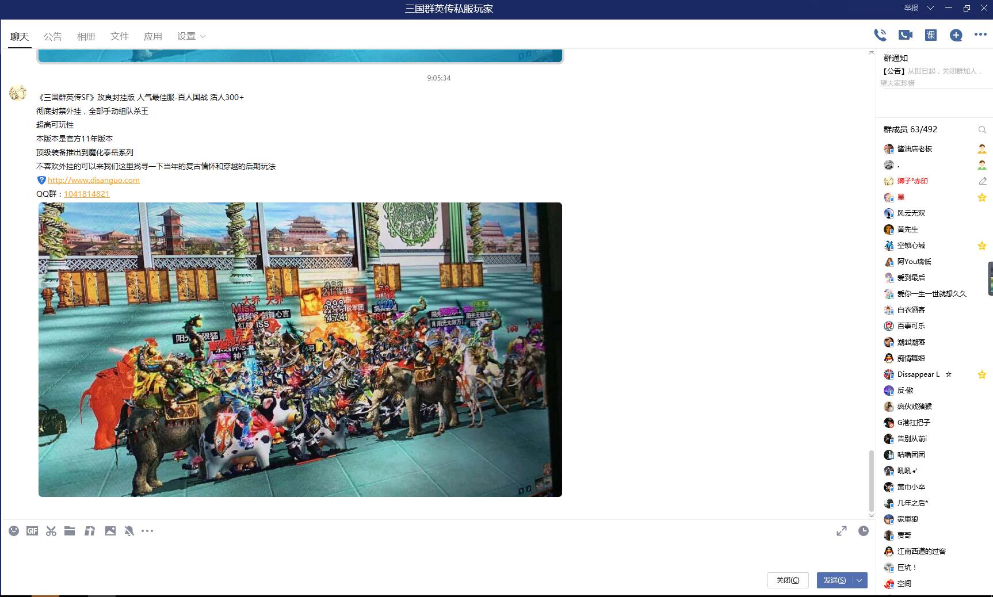This screenshot has height=597, width=993.
Task: Expand the input box to full size
Action: click(x=842, y=531)
